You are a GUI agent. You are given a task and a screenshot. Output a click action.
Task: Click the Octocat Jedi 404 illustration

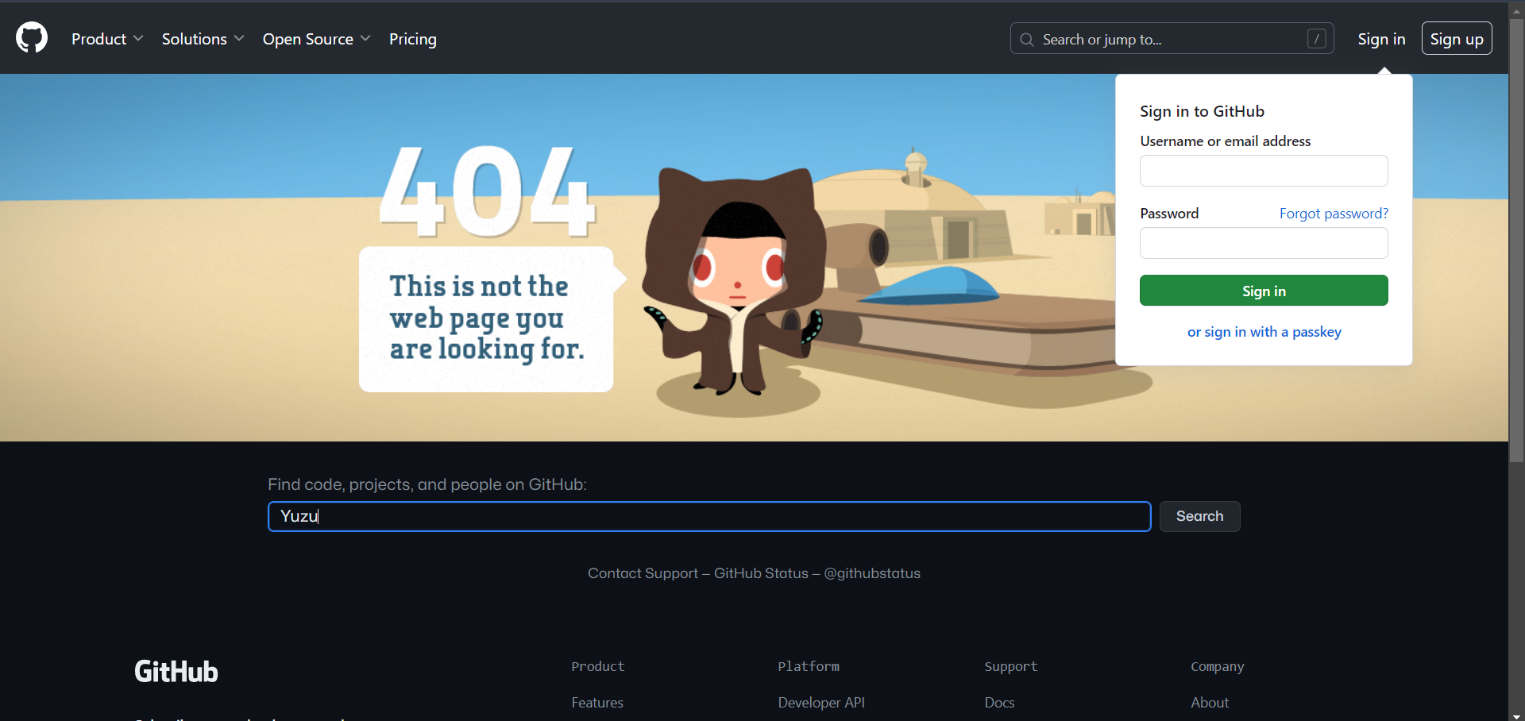tap(735, 282)
